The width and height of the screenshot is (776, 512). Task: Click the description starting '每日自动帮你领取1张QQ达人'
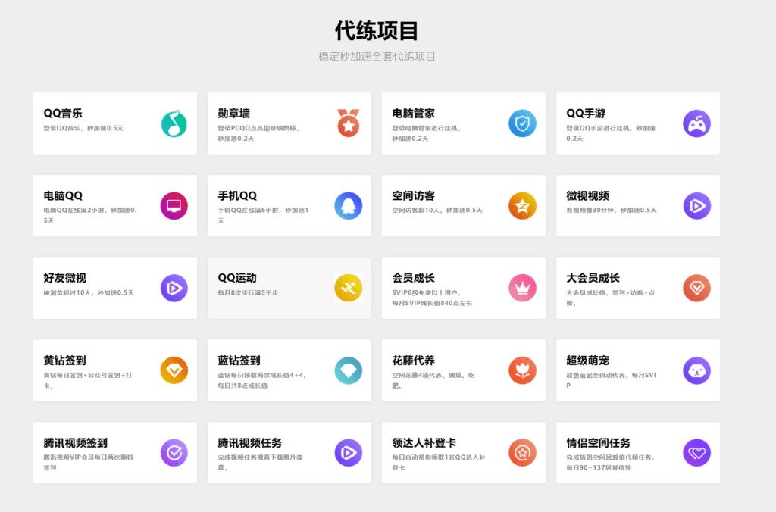pos(439,463)
